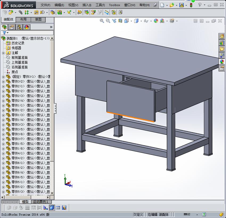Select the FeatureManager design tree tab icon
The image size is (226, 218).
point(4,27)
